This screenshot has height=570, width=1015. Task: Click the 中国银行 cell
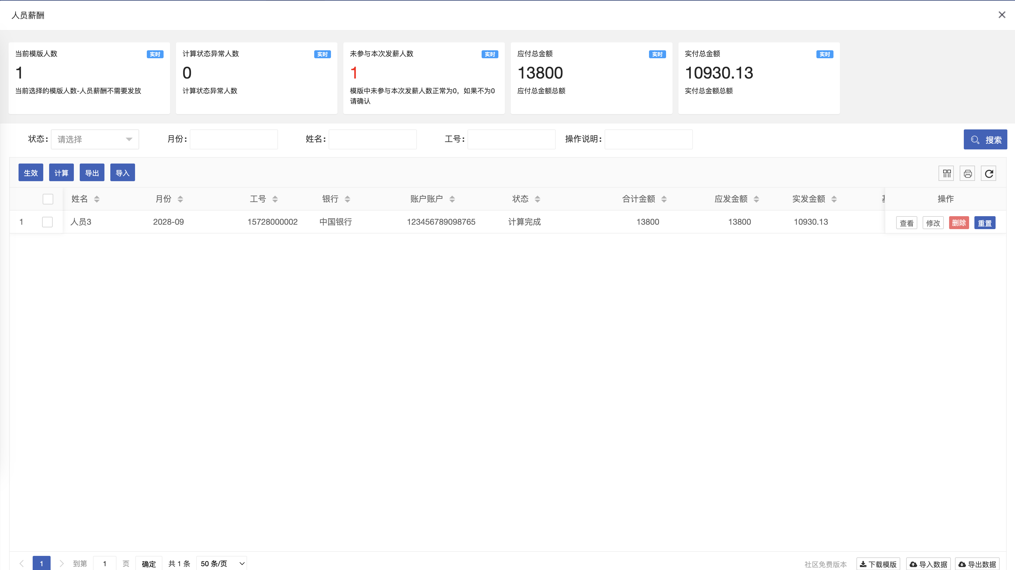pos(336,222)
